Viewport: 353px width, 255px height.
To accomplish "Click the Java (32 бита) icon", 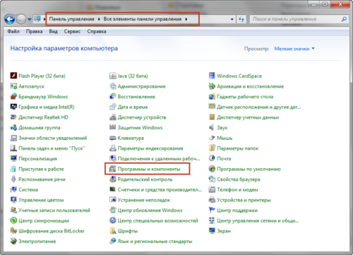I will click(113, 76).
